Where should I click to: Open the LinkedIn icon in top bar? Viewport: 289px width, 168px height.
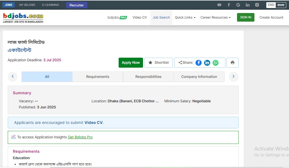tap(248, 5)
